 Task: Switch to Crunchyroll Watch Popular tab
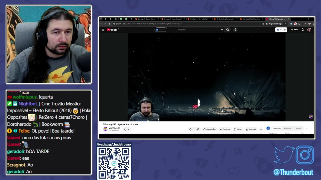pyautogui.click(x=251, y=19)
